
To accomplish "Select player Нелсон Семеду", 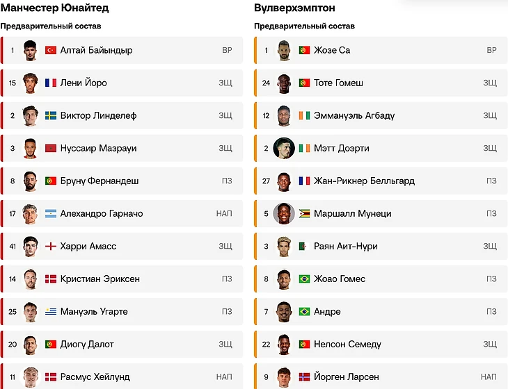I will pos(381,344).
